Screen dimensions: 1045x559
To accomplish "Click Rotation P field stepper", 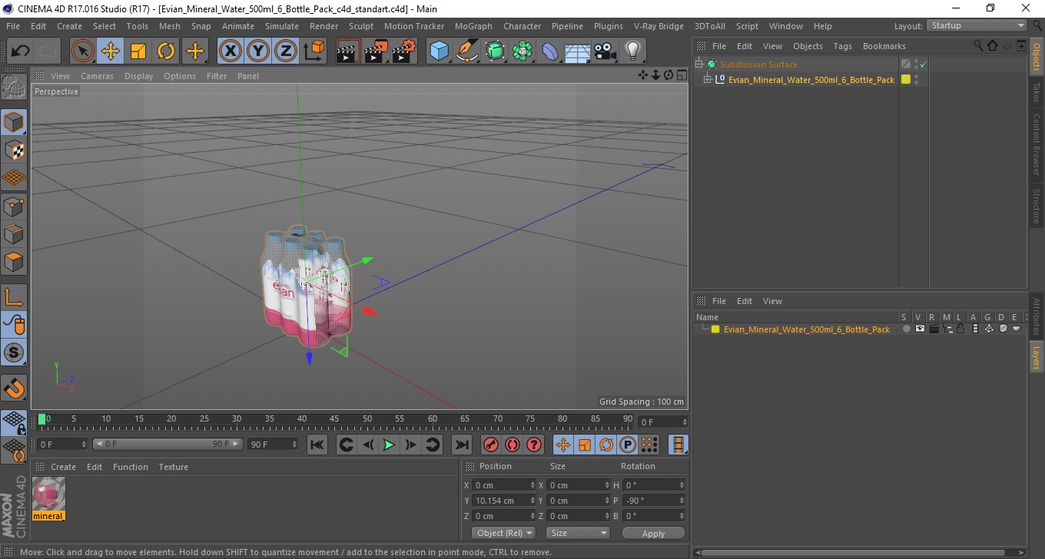I will tap(682, 501).
